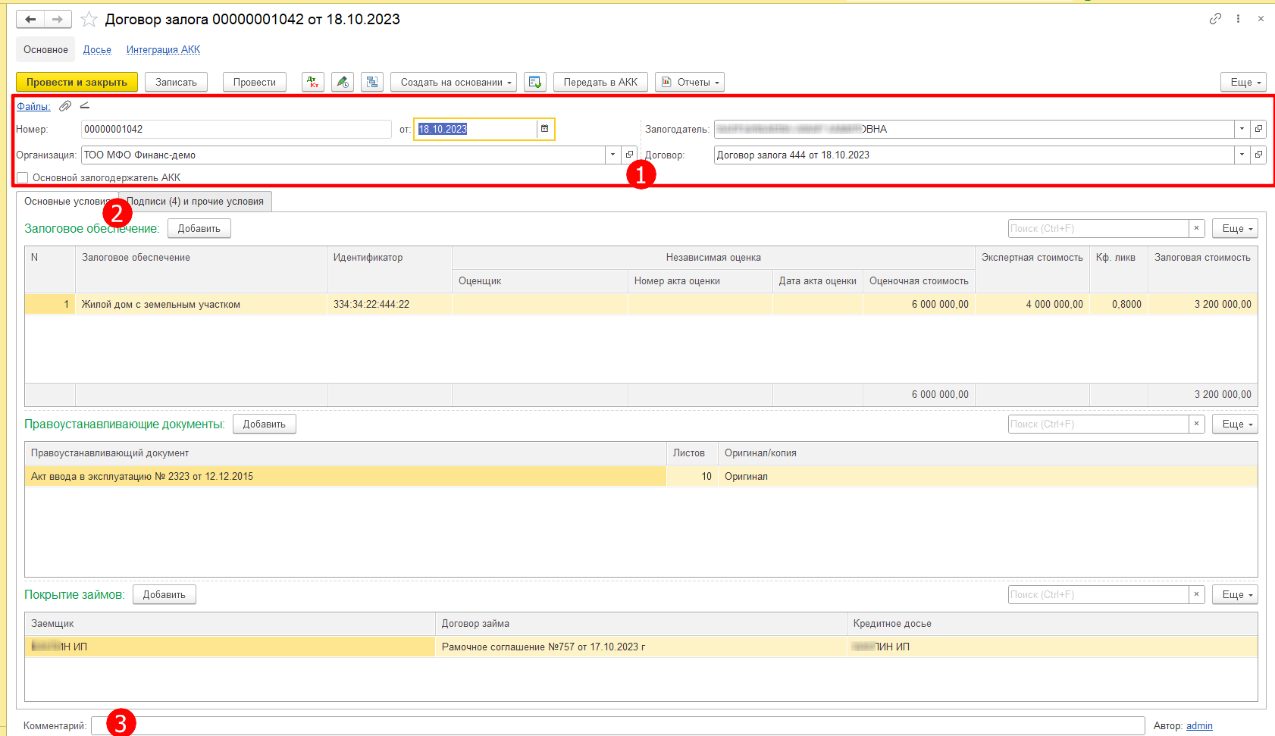The height and width of the screenshot is (736, 1275).
Task: Open the Файлы link
Action: point(33,106)
